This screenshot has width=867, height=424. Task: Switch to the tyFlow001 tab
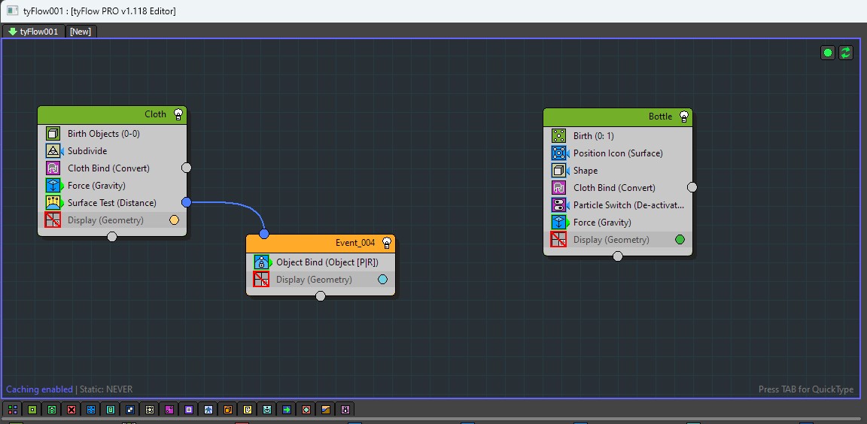tap(34, 32)
